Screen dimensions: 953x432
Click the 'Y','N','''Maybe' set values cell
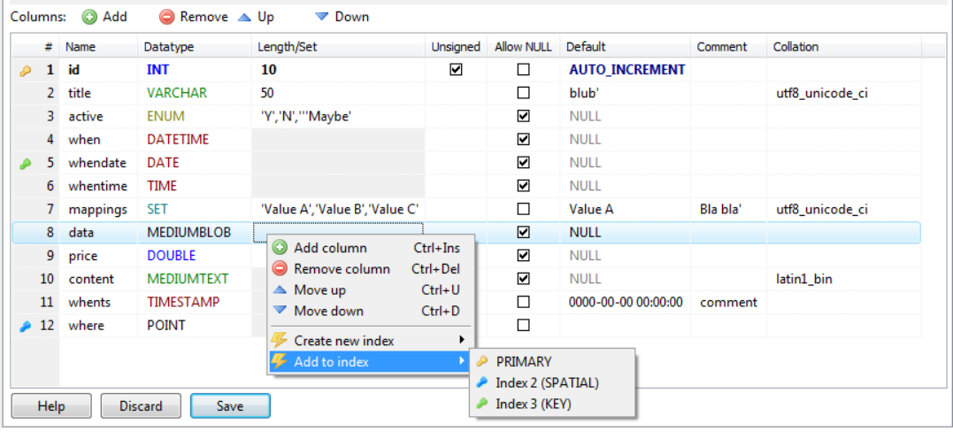(339, 116)
